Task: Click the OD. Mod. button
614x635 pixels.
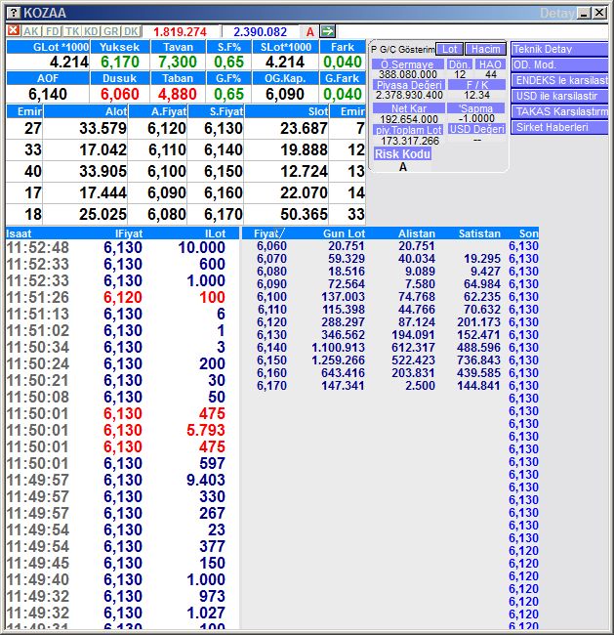Action: 559,64
